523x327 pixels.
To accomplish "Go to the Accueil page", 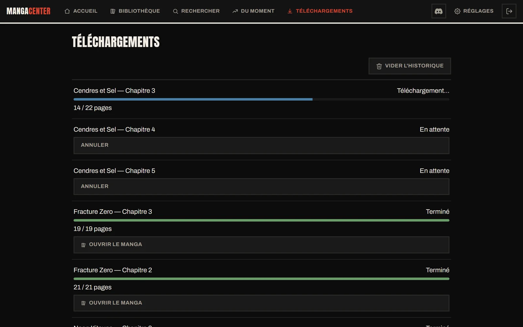I will (x=81, y=11).
